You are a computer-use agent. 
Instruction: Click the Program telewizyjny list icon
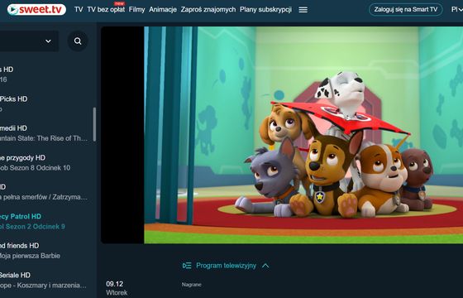tap(187, 266)
